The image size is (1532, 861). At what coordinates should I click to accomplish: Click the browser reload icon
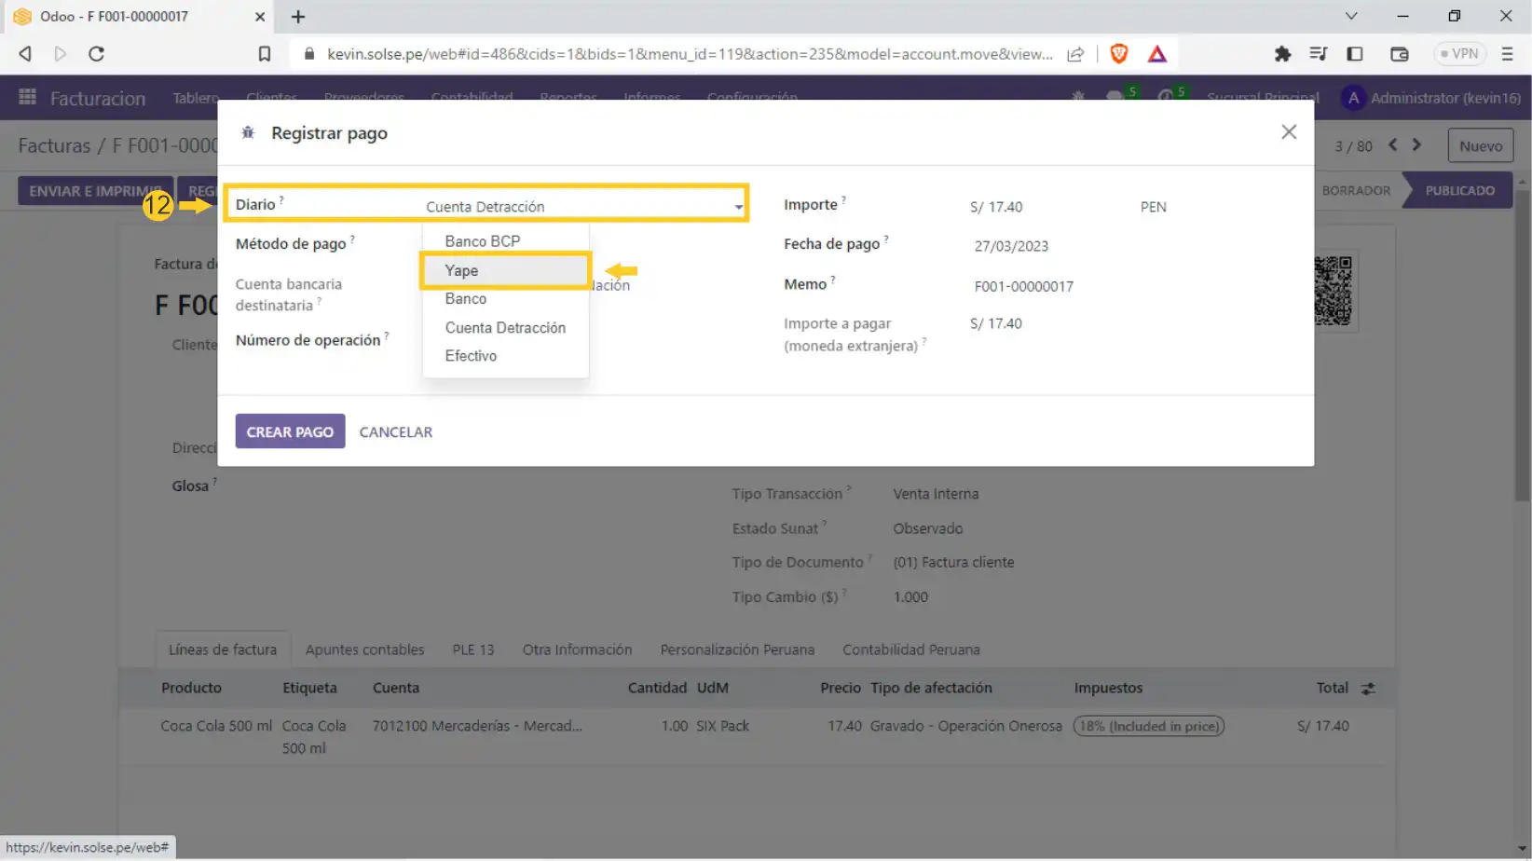(96, 54)
